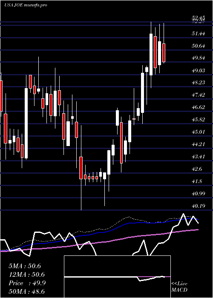
Task: Select the long white candle rising to 48.23
Action: (x=26, y=123)
